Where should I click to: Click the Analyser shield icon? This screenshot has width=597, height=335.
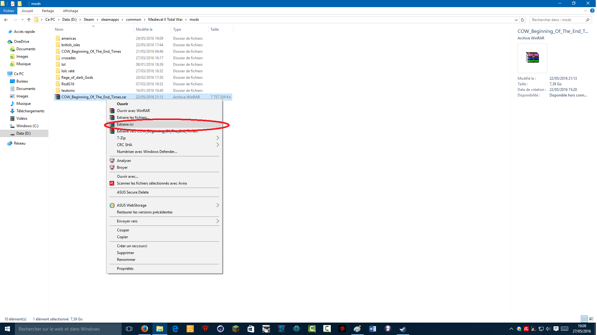[x=112, y=161]
